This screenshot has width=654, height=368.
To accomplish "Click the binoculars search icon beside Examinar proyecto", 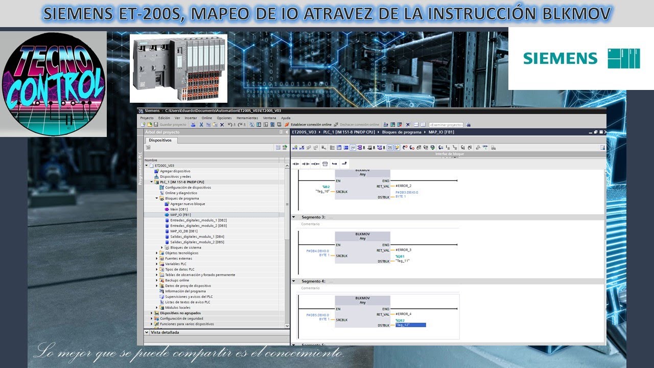I will 468,124.
